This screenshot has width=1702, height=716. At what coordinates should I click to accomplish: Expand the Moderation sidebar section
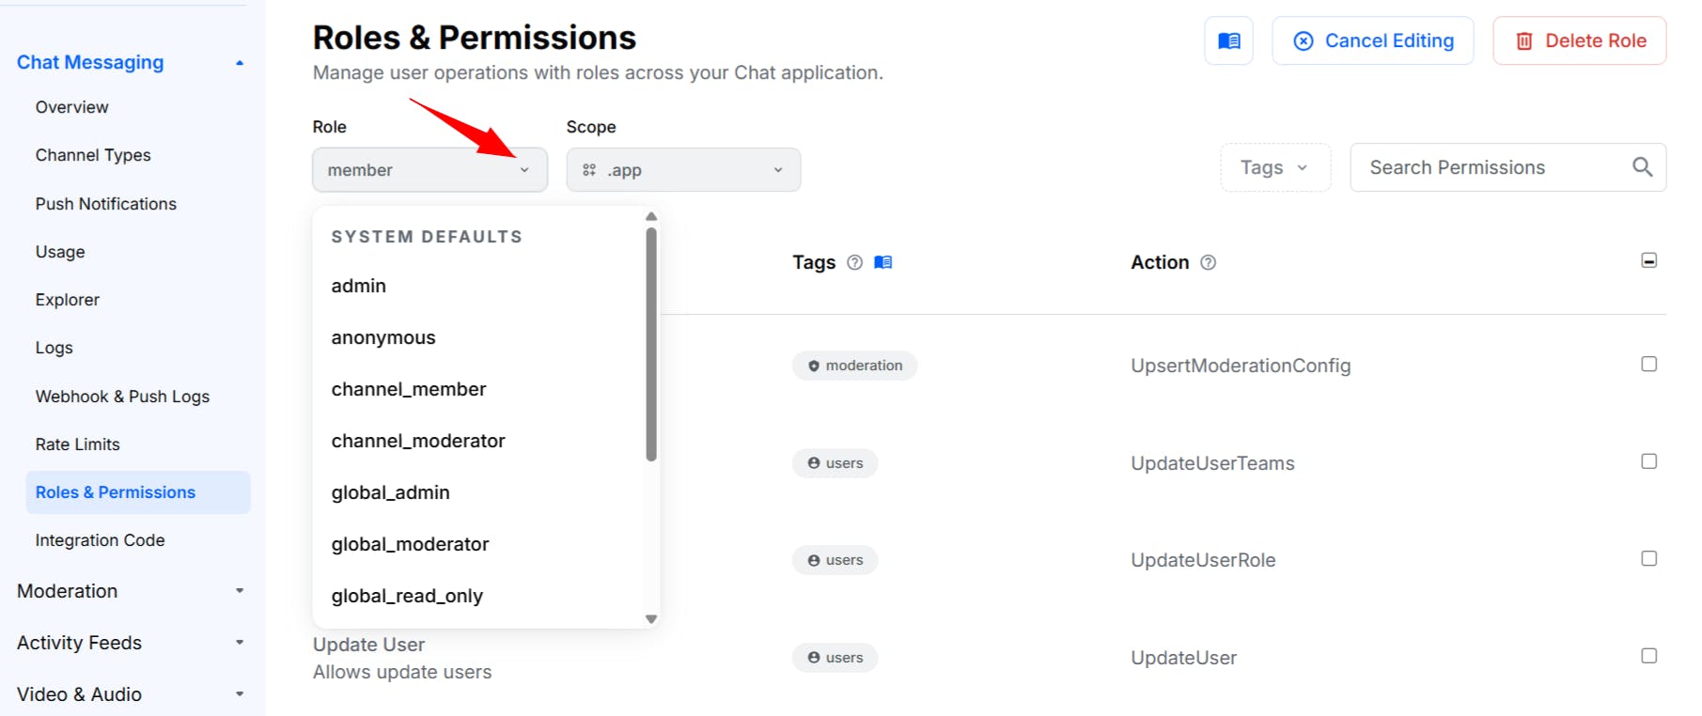tap(131, 591)
